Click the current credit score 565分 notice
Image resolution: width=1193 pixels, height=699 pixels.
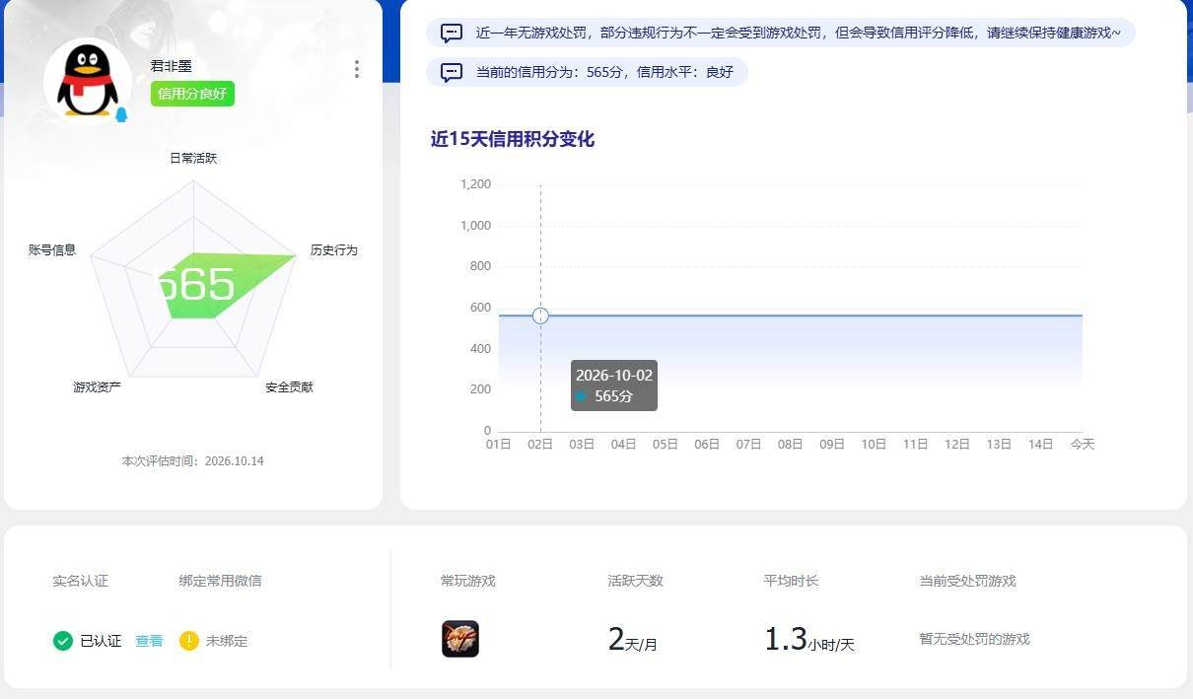[587, 72]
